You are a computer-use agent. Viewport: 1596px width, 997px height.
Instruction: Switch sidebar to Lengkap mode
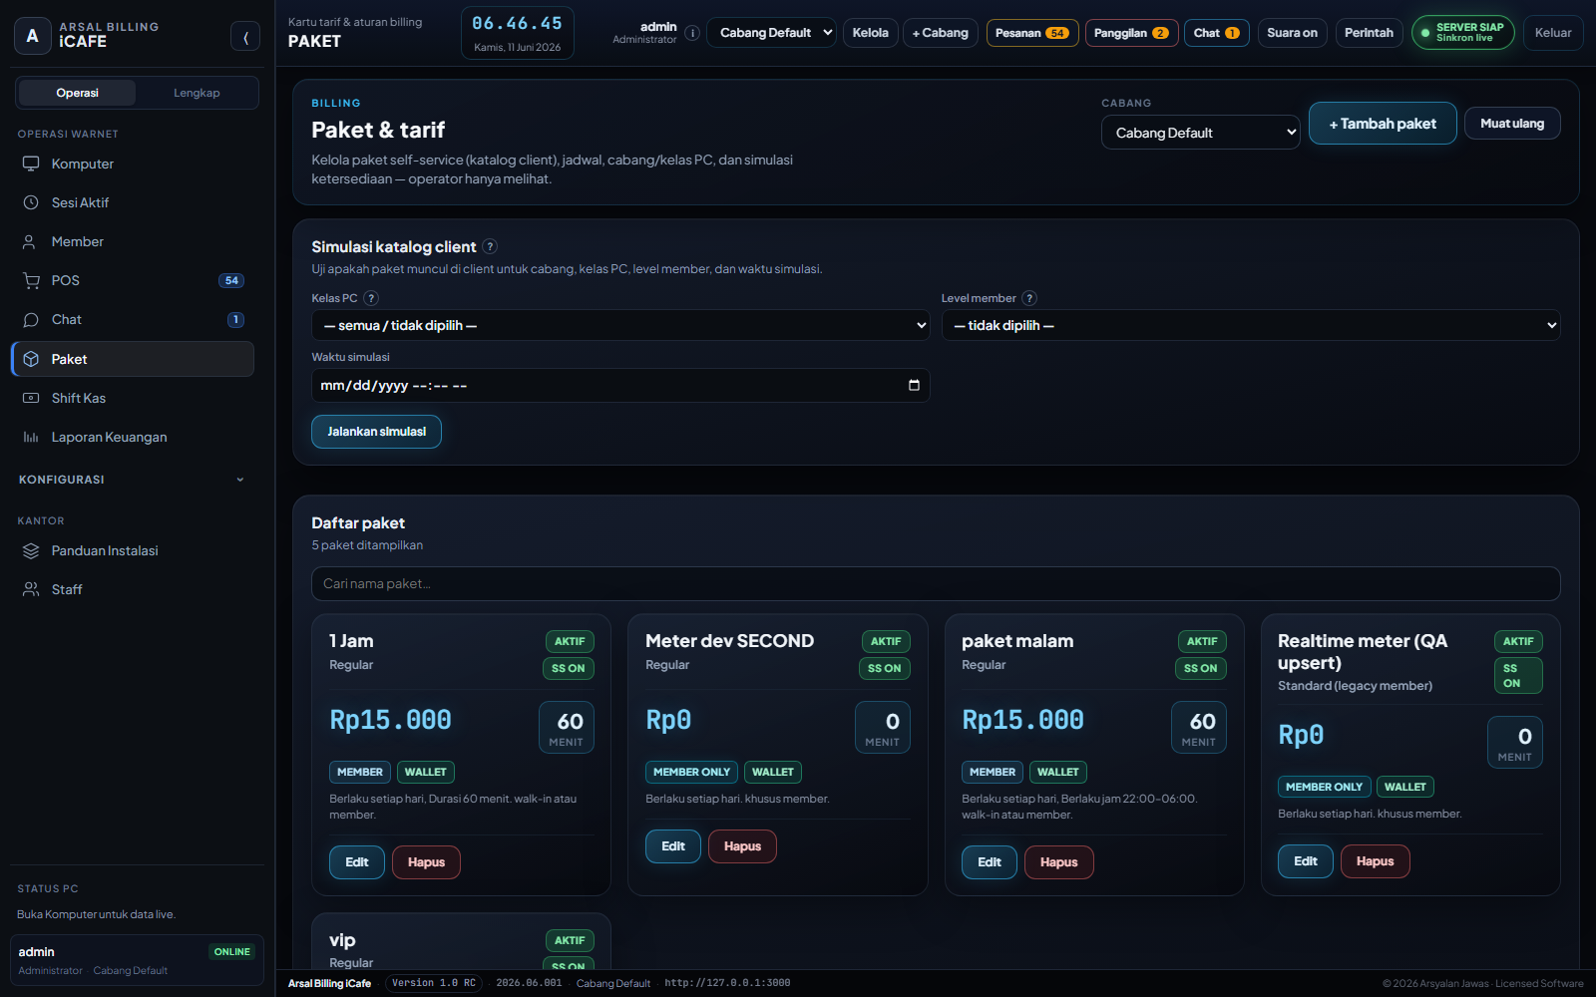point(197,93)
